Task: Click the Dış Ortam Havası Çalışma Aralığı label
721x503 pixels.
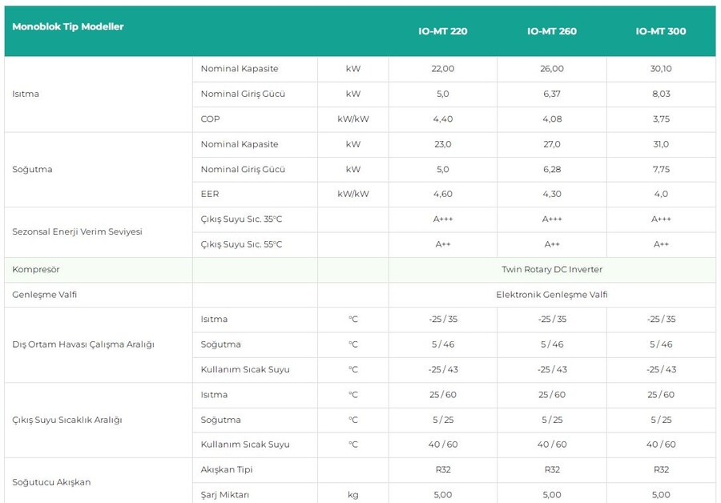Action: (x=83, y=344)
